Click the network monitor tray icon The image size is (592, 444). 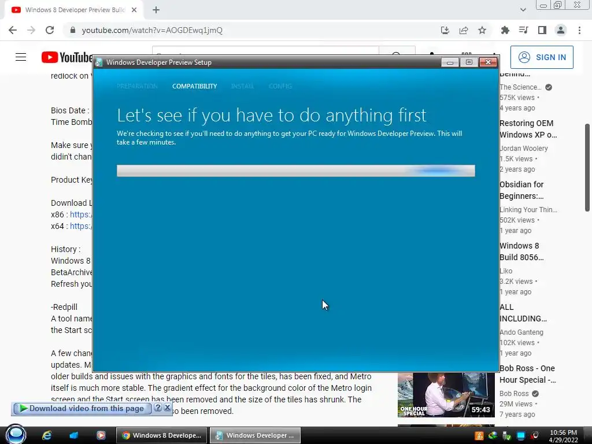click(x=521, y=436)
